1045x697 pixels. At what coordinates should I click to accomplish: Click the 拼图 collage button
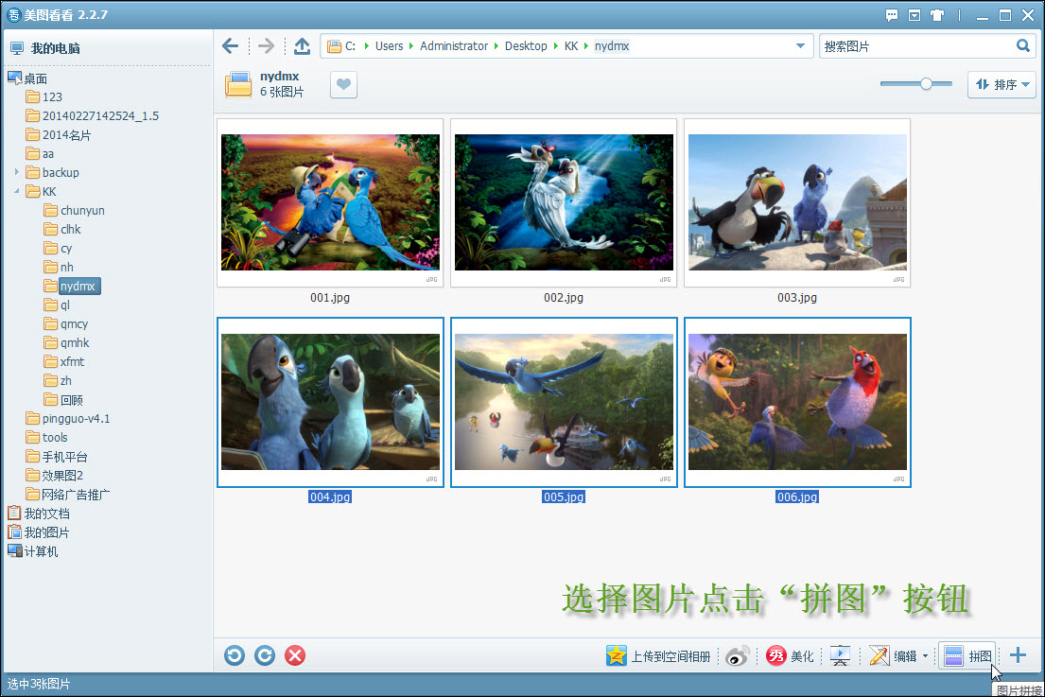coord(967,656)
